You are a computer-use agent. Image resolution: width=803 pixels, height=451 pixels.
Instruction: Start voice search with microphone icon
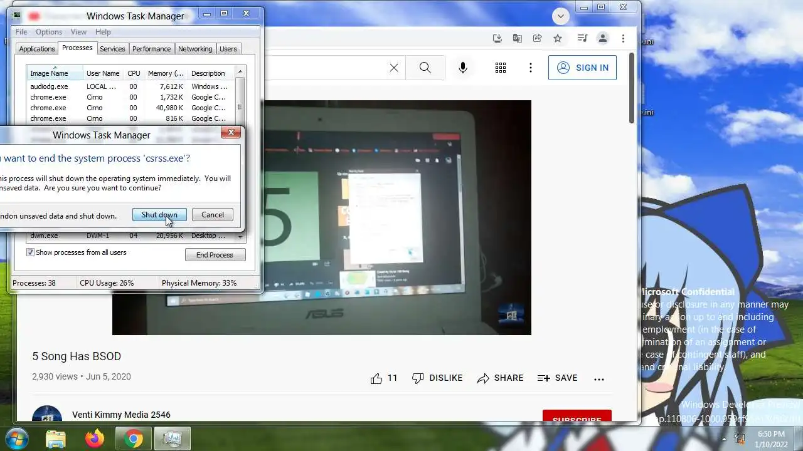pyautogui.click(x=463, y=68)
